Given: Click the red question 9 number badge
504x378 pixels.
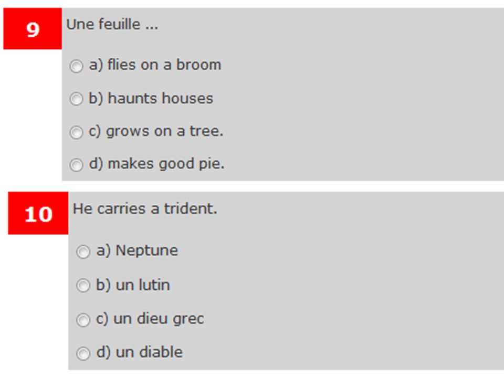Looking at the screenshot, I should click(x=33, y=28).
